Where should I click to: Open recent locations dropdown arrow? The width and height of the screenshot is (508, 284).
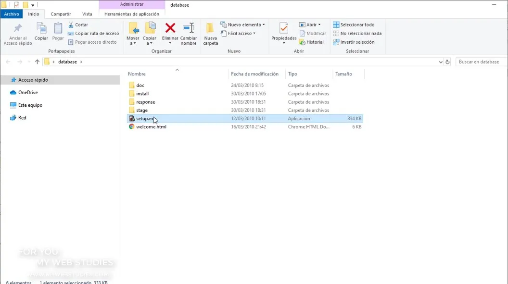tap(29, 62)
